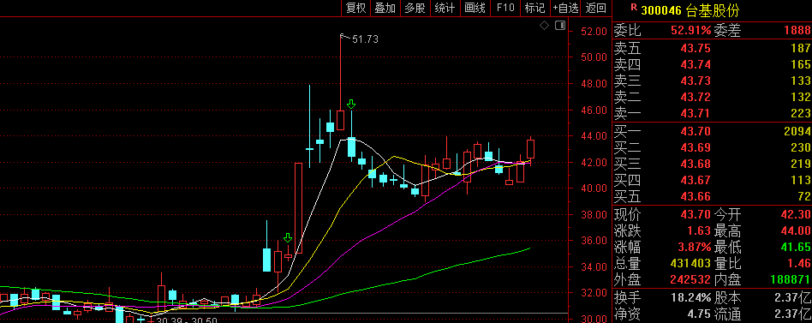Click the diamond marker icon above chart
This screenshot has height=323, width=812.
[x=544, y=26]
